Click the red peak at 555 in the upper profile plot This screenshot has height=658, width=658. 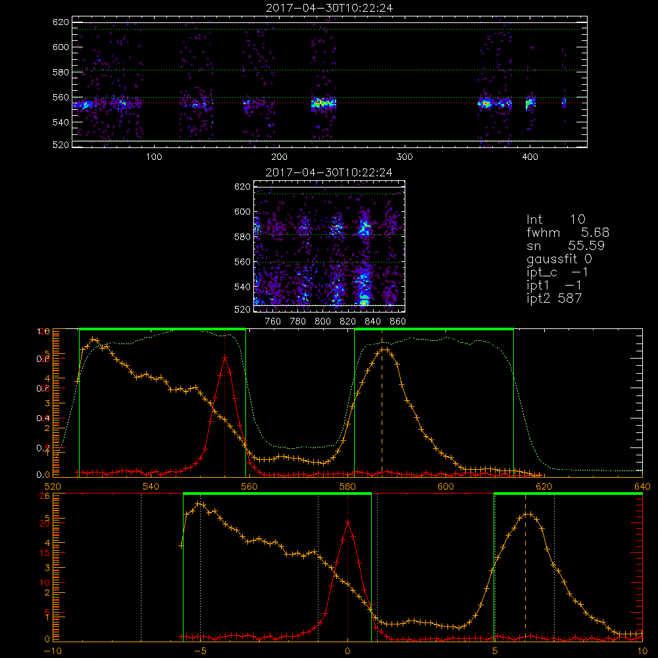point(225,357)
